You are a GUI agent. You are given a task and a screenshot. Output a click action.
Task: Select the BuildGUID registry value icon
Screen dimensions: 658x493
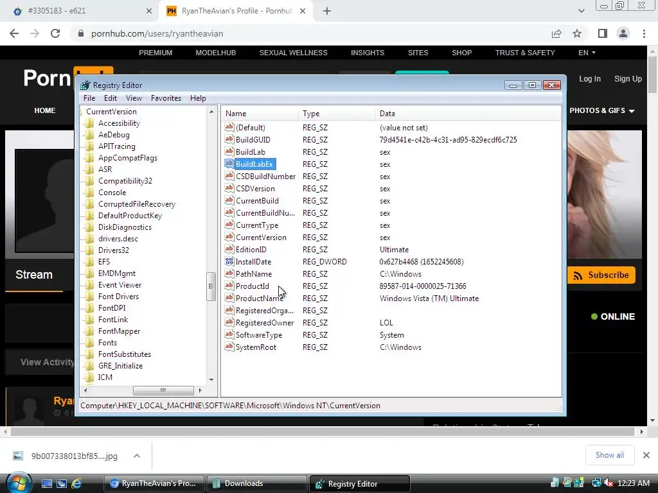click(x=229, y=139)
